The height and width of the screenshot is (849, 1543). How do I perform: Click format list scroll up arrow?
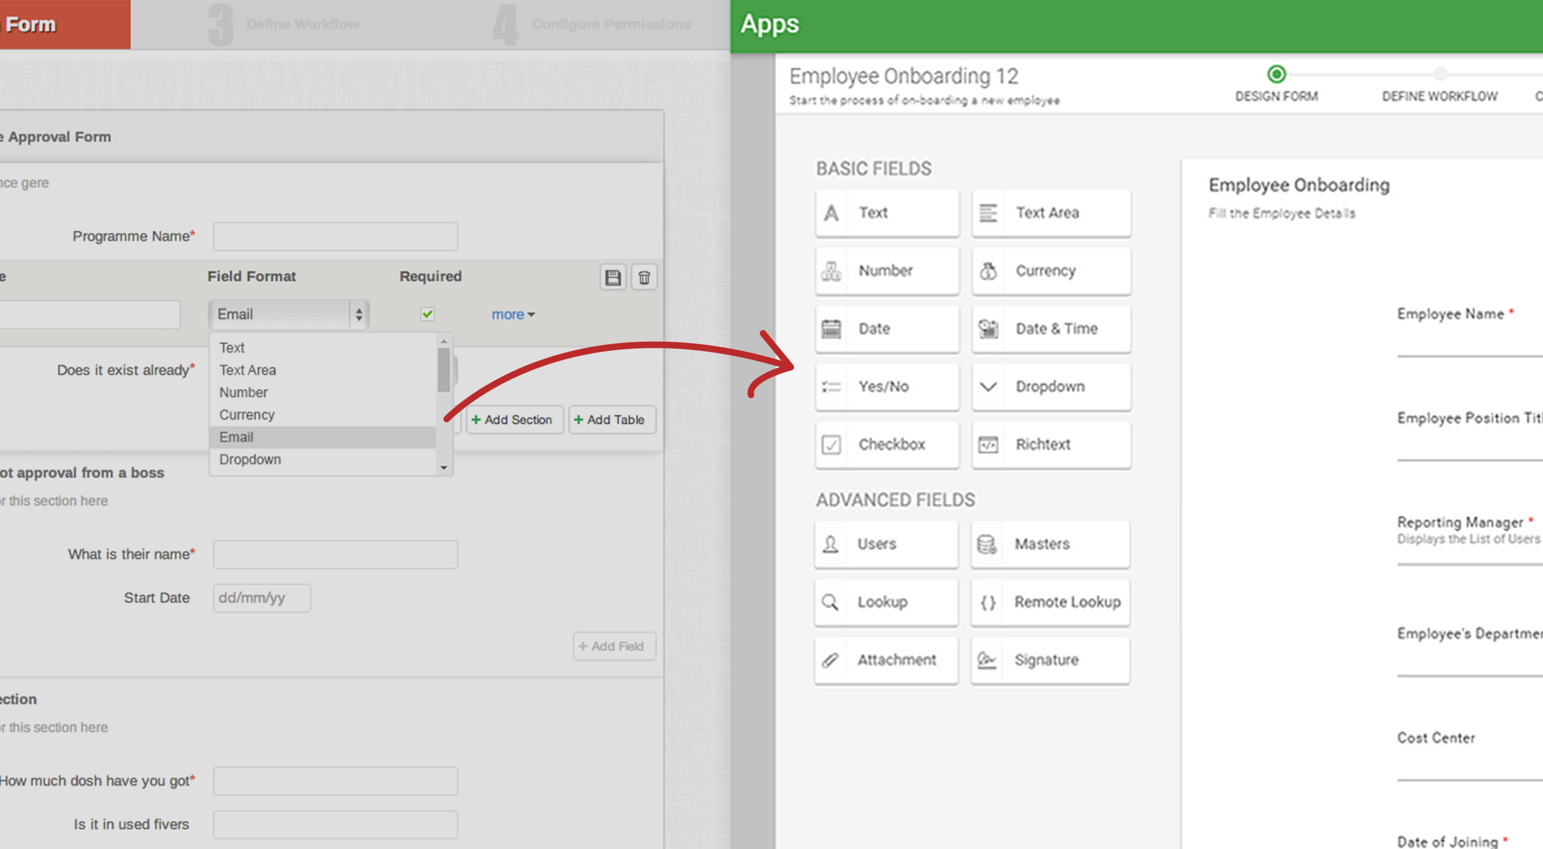[444, 341]
